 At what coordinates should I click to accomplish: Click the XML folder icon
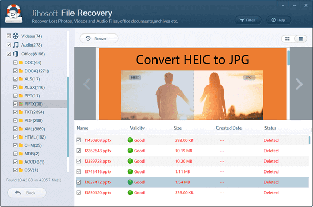coord(21,129)
